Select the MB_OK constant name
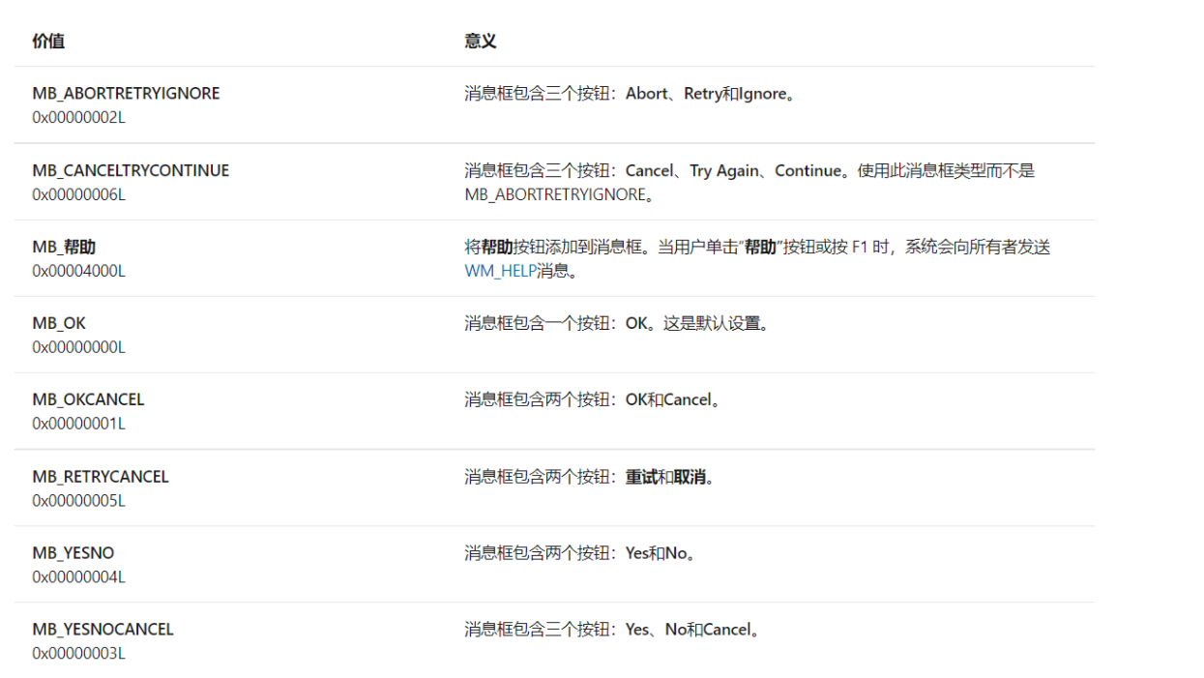The height and width of the screenshot is (678, 1204). click(x=59, y=323)
